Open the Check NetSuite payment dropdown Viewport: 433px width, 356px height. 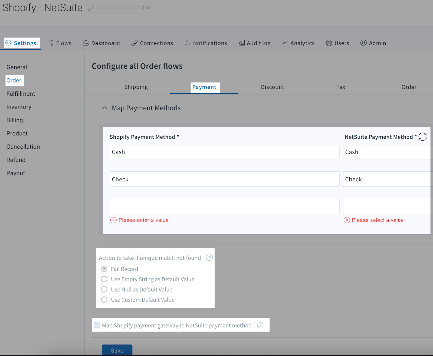[x=388, y=179]
